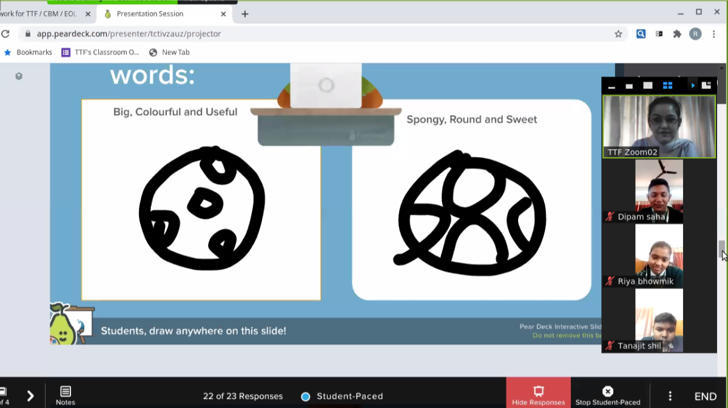Click the page vertical scrollbar
This screenshot has width=728, height=408.
pyautogui.click(x=721, y=249)
